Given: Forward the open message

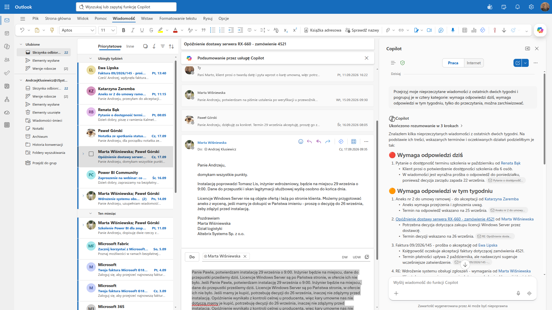Looking at the screenshot, I should click(328, 142).
